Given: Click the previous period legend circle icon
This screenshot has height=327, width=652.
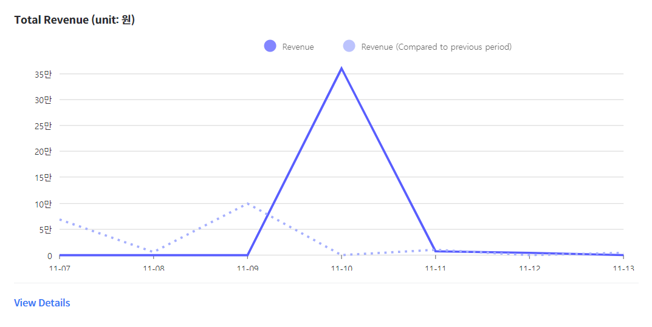Looking at the screenshot, I should pyautogui.click(x=349, y=46).
